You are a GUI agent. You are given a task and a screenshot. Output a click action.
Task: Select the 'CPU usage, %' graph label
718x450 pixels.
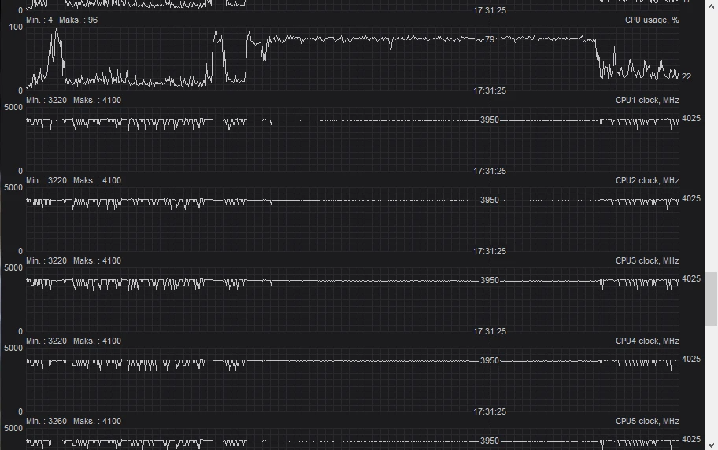click(652, 20)
